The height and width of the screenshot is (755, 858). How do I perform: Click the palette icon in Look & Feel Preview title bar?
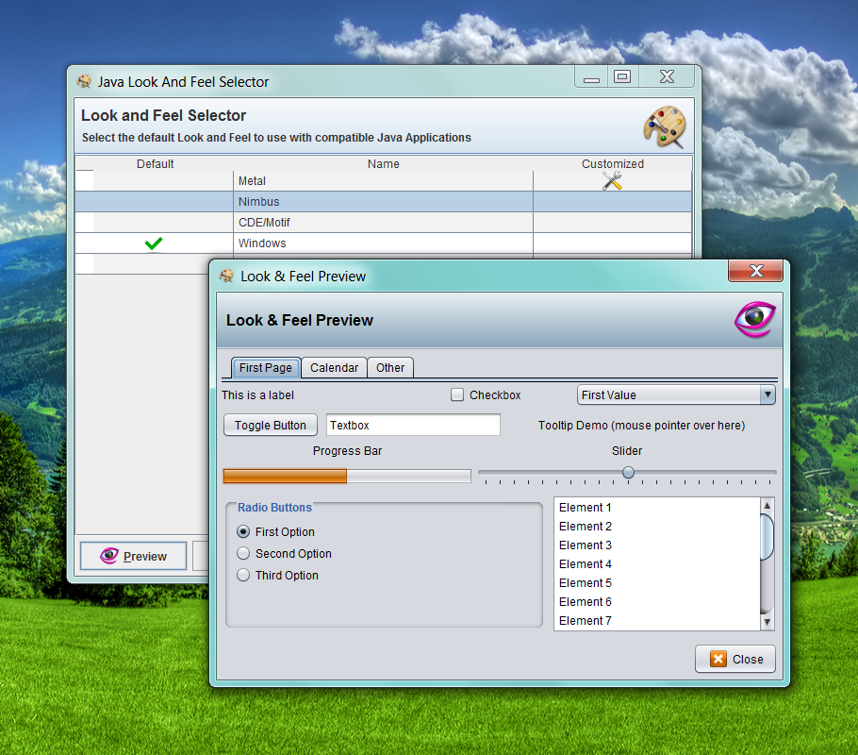pos(226,276)
